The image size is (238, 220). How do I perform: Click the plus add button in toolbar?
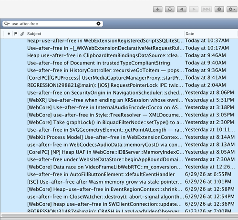tap(157, 9)
